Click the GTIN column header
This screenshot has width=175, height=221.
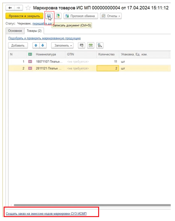coord(81,54)
